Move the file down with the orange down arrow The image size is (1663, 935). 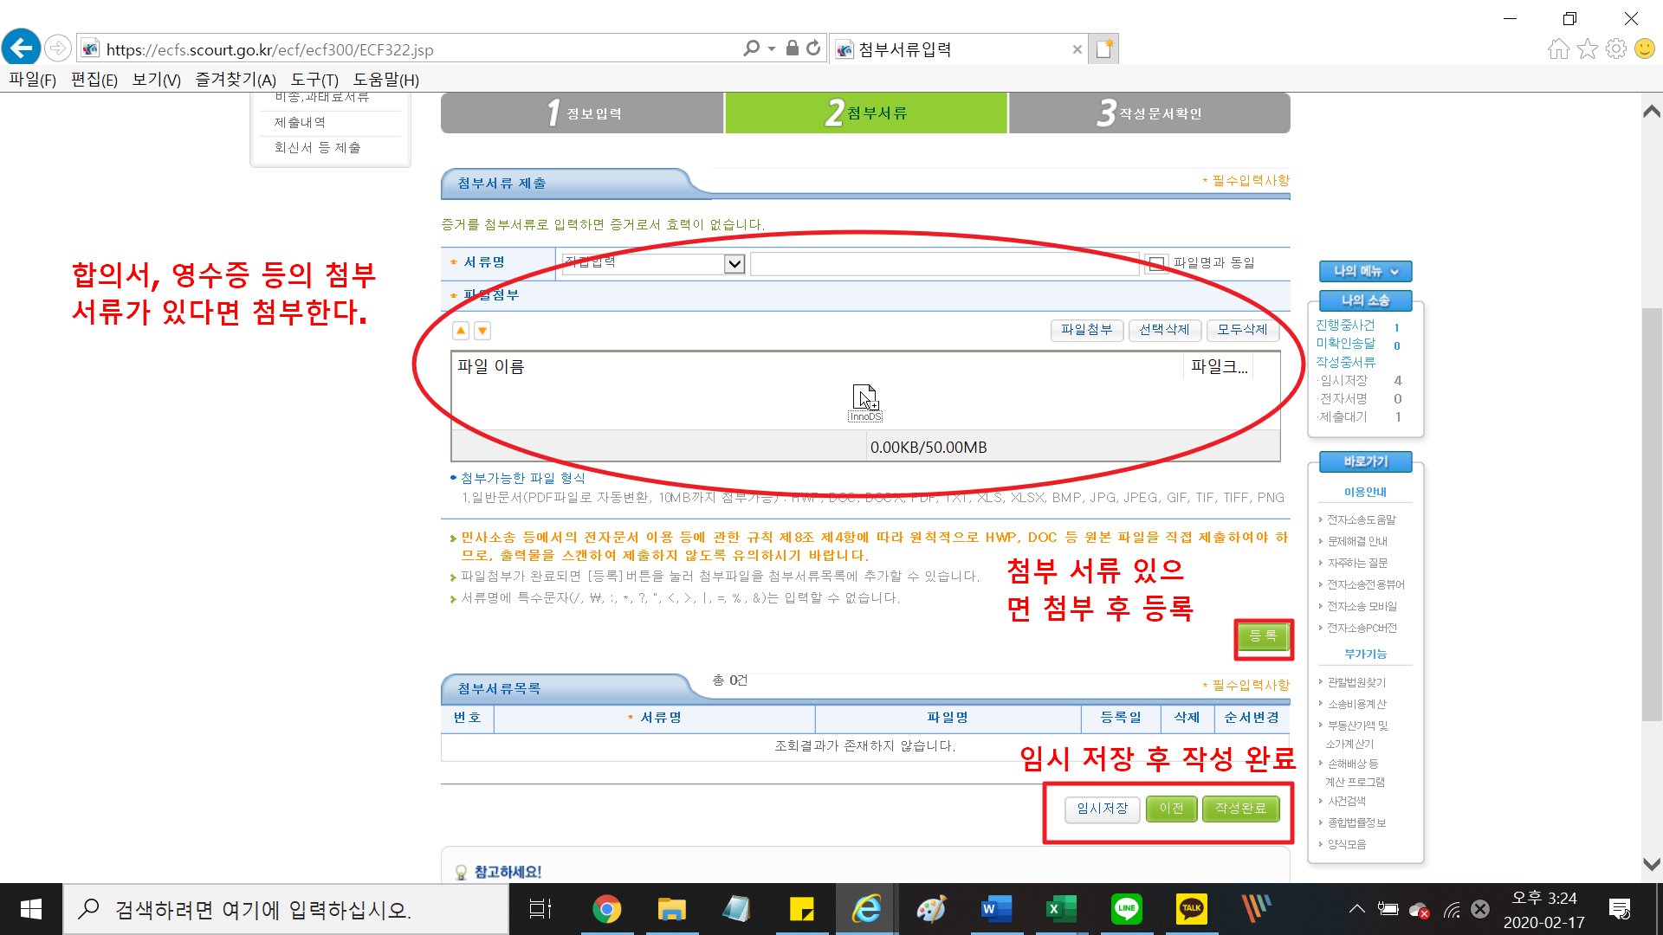pos(482,331)
